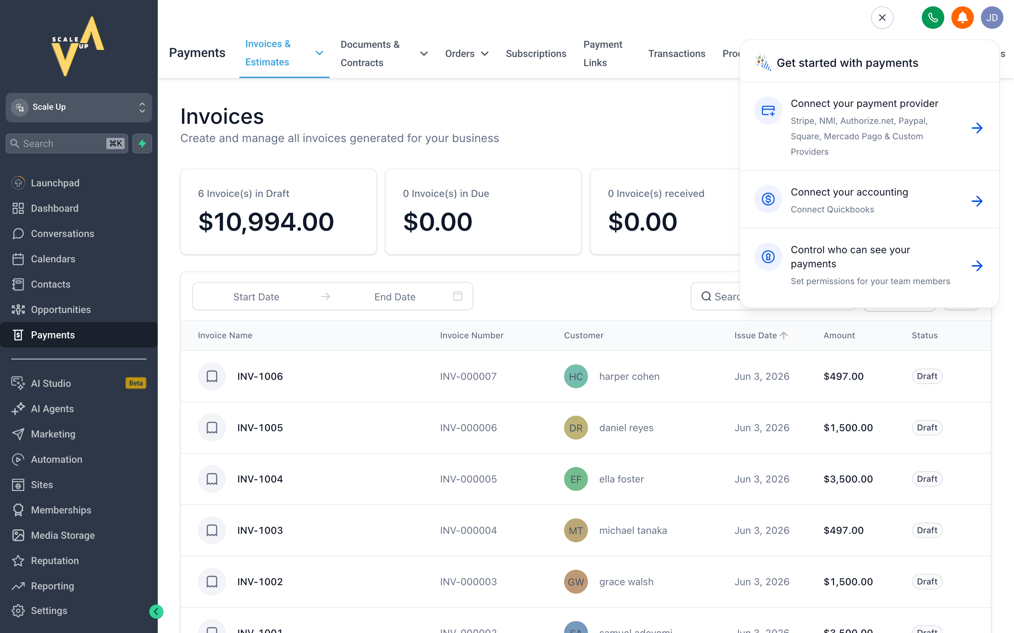The height and width of the screenshot is (633, 1014).
Task: Click the End Date field
Action: pos(395,297)
